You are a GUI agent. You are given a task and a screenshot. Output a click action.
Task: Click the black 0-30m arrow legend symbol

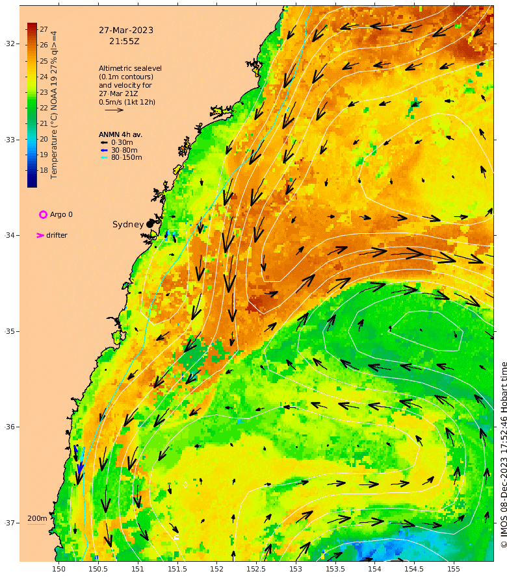(105, 143)
